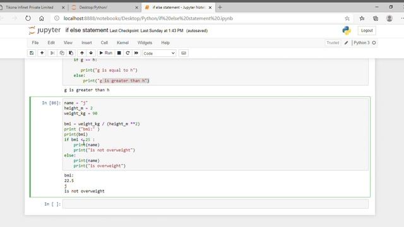
Task: Click the Python 3 kernel name
Action: click(361, 43)
